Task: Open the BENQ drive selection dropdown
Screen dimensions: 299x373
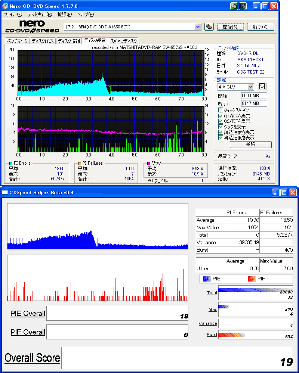Action: coord(198,27)
